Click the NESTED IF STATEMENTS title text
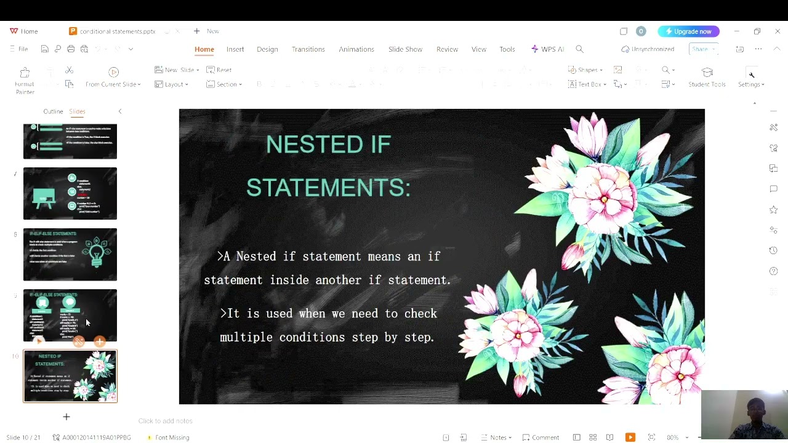788x443 pixels. 328,166
